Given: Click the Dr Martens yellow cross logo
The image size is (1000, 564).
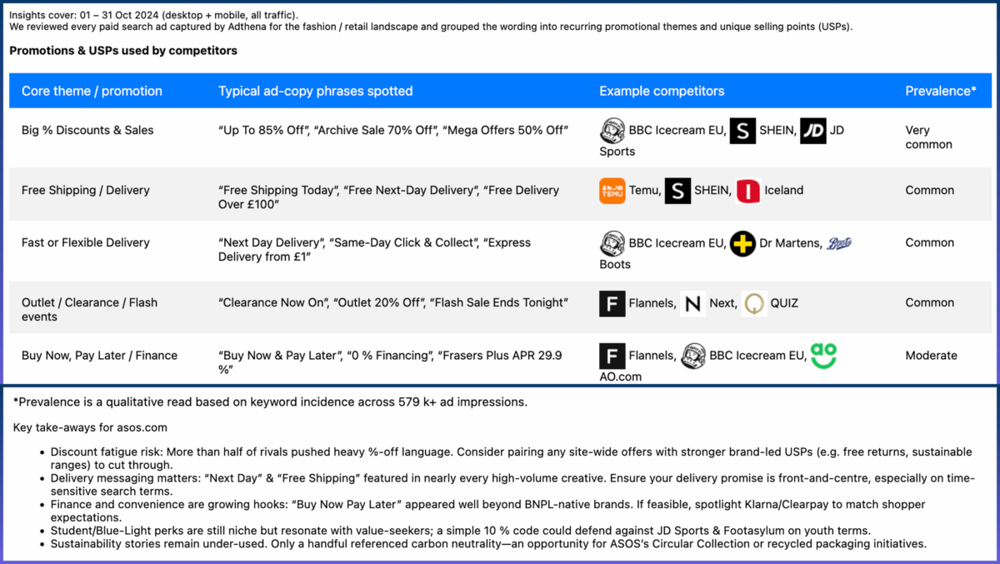Looking at the screenshot, I should [742, 243].
